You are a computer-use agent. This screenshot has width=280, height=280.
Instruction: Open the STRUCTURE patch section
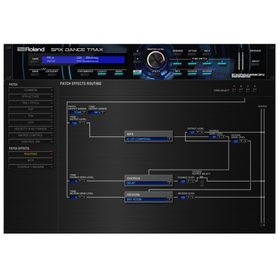pyautogui.click(x=31, y=97)
